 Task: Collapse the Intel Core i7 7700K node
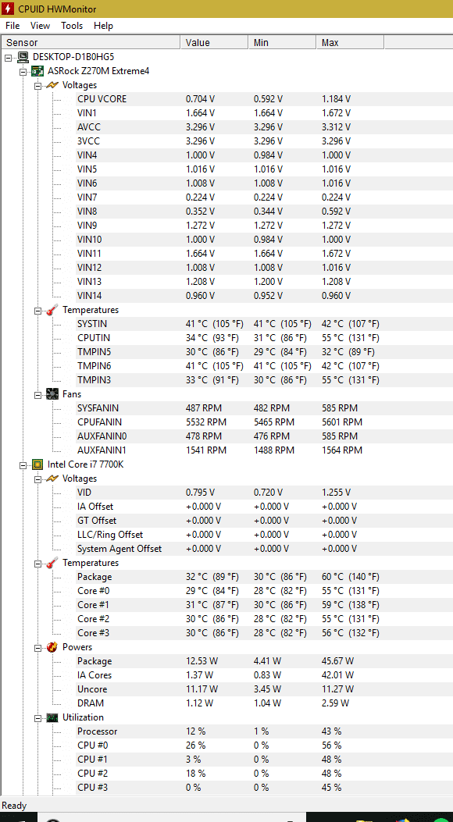[23, 464]
